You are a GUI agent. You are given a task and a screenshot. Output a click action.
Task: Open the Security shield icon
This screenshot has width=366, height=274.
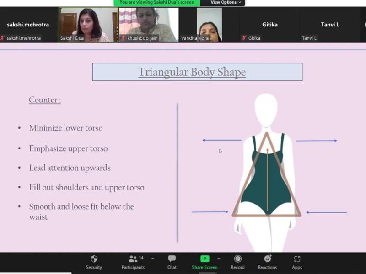(x=94, y=258)
